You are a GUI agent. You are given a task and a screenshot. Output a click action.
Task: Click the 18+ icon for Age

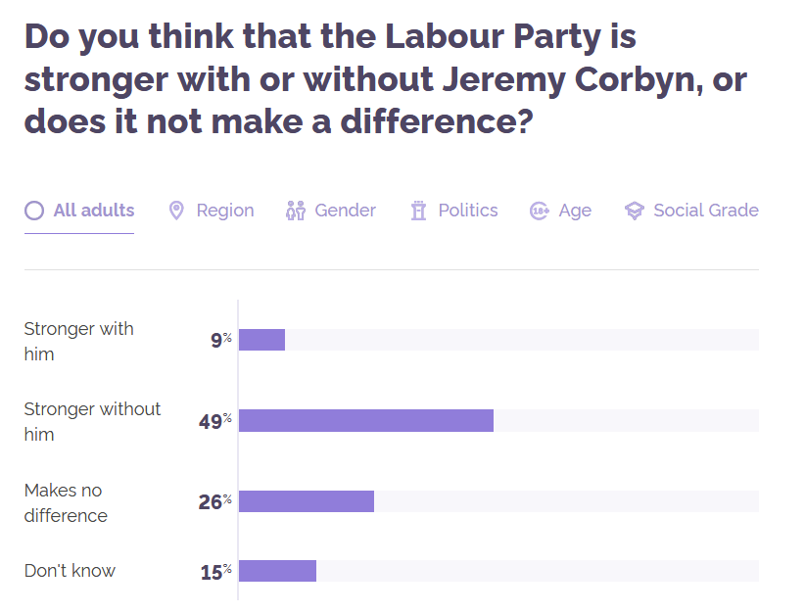(x=539, y=211)
